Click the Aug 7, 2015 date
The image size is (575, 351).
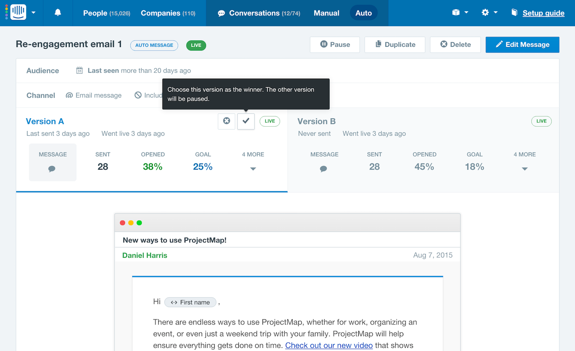point(433,255)
